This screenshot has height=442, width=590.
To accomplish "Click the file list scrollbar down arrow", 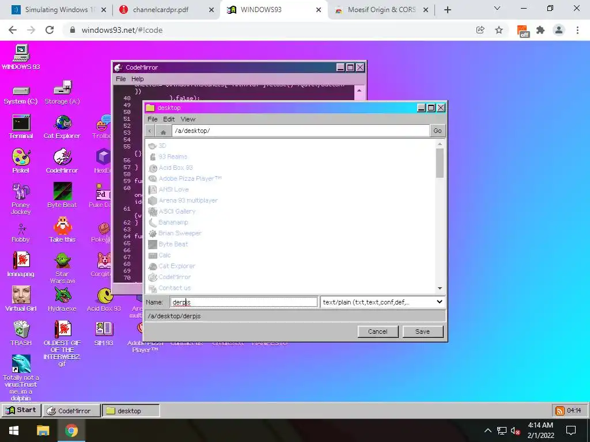I will (440, 288).
